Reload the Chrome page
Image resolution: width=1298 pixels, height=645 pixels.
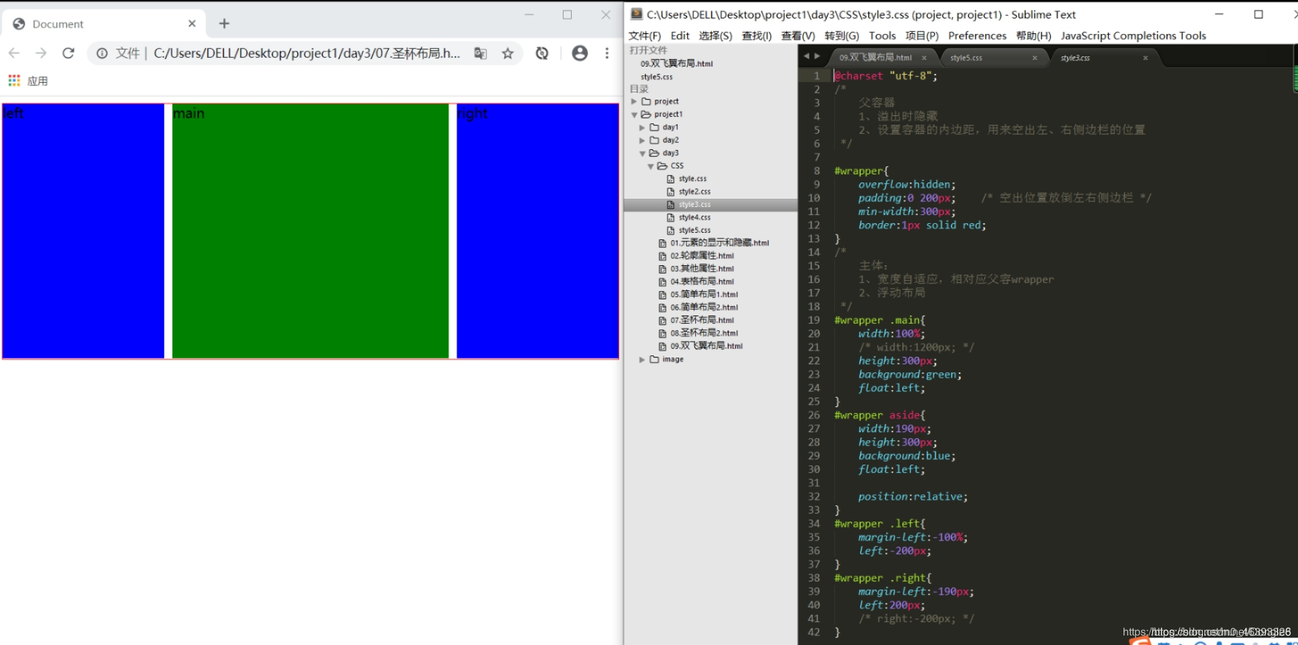click(68, 53)
